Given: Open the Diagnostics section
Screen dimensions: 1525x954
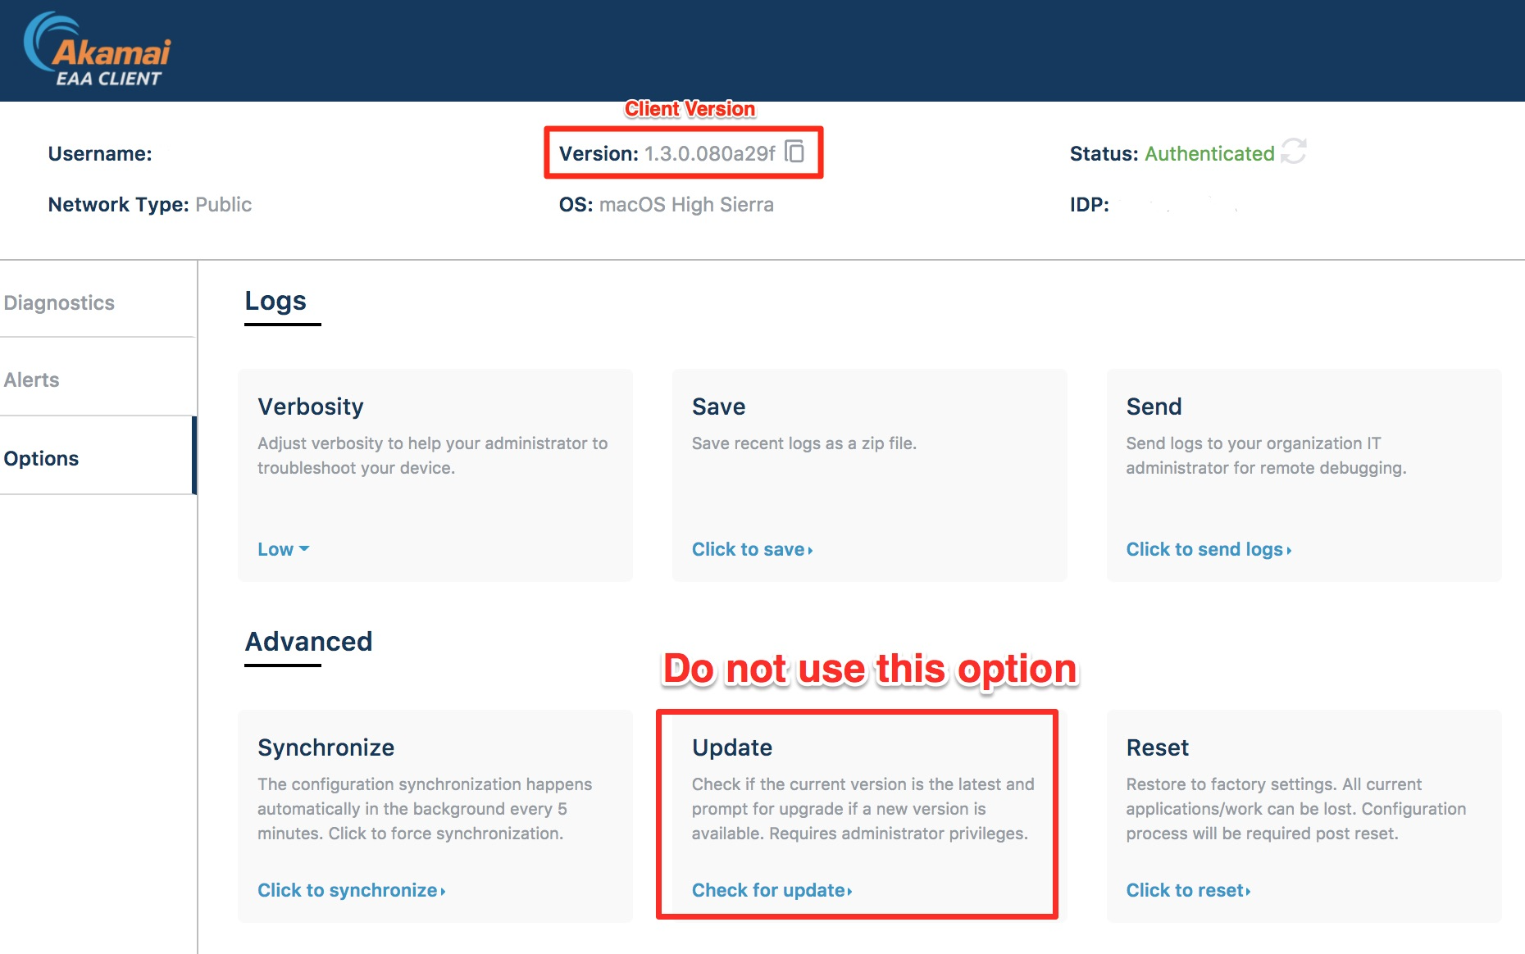Looking at the screenshot, I should (59, 302).
